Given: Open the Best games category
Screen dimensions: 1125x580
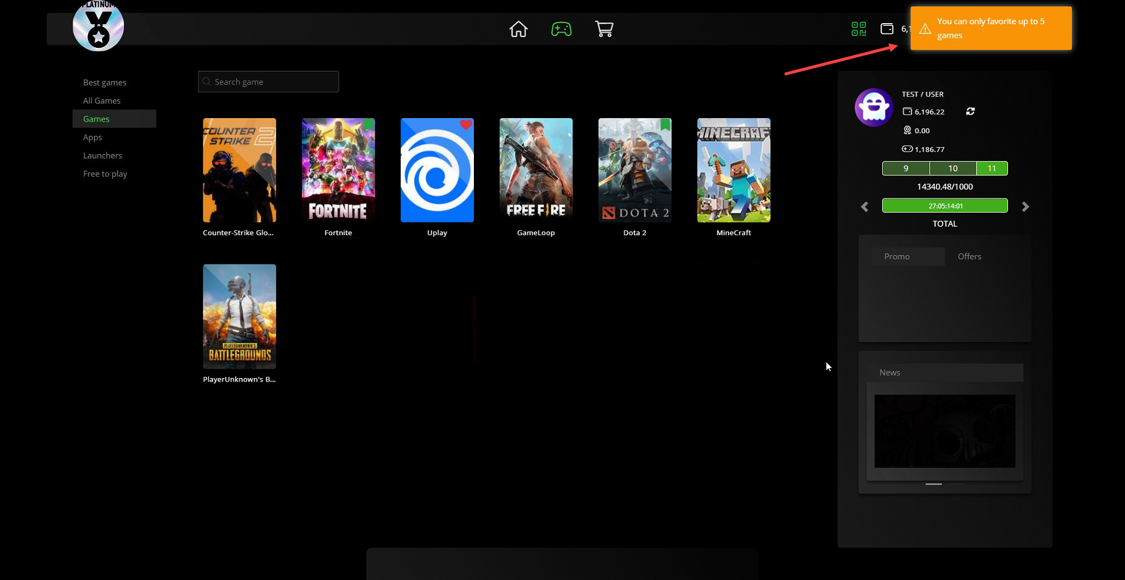Looking at the screenshot, I should [x=105, y=82].
